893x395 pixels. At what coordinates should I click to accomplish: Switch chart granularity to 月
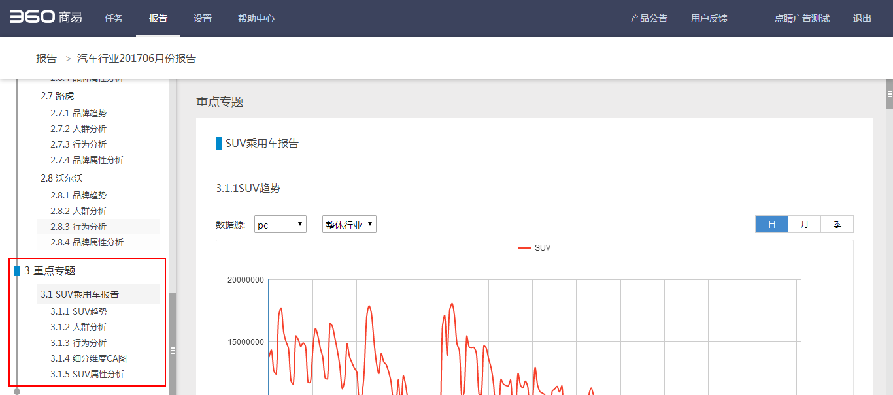(x=804, y=225)
